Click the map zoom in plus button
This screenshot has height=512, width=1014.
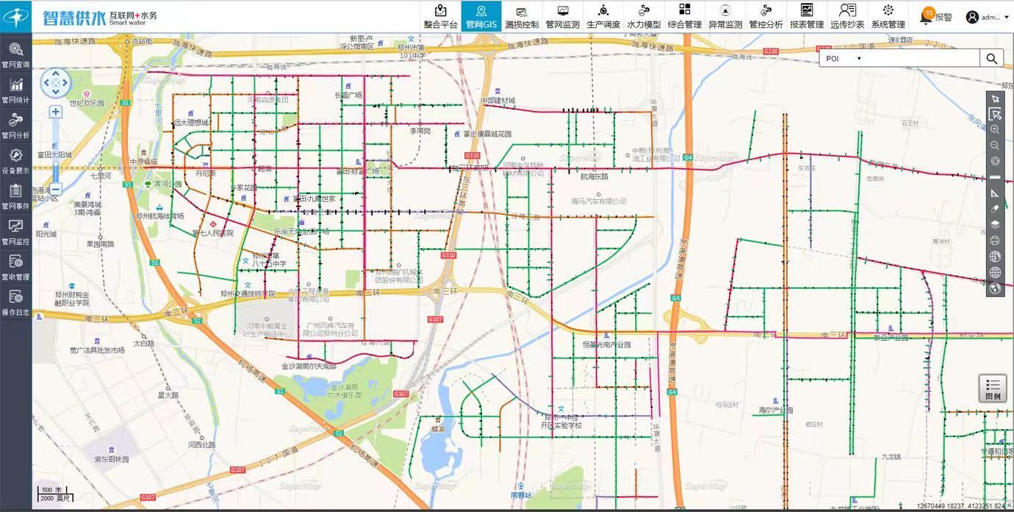(55, 112)
